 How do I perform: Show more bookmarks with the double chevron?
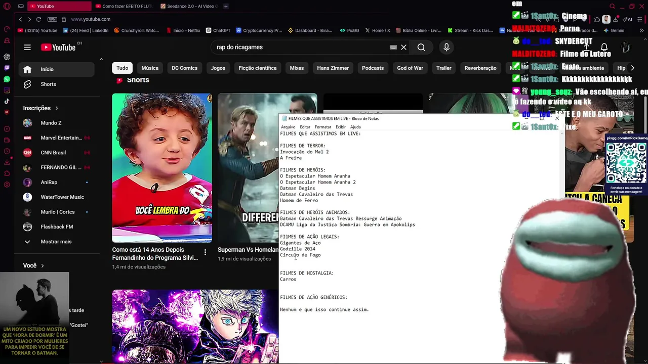[641, 30]
